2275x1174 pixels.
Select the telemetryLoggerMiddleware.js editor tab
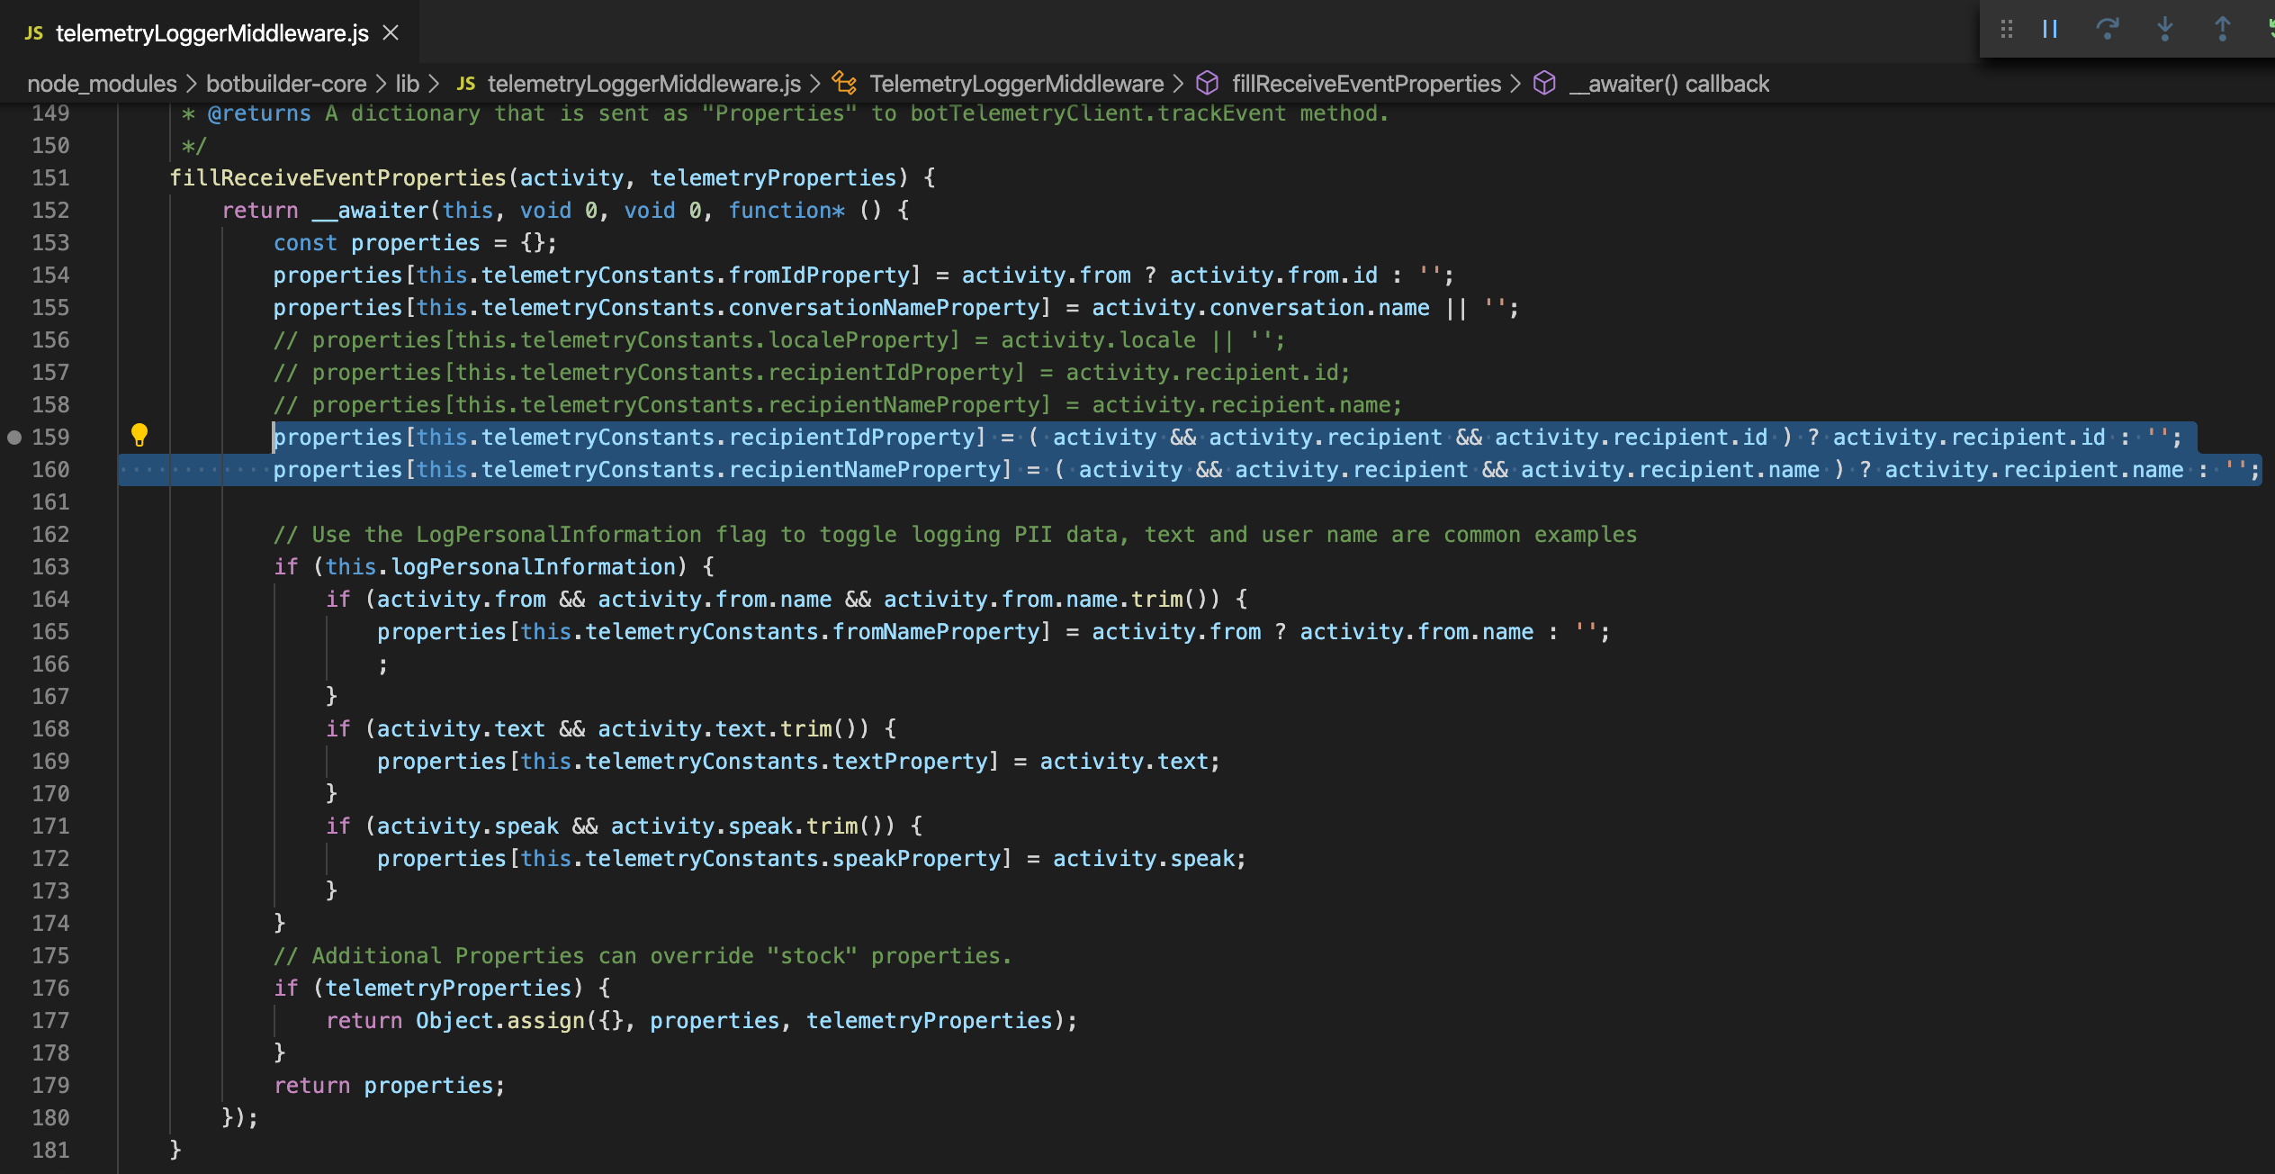(211, 32)
